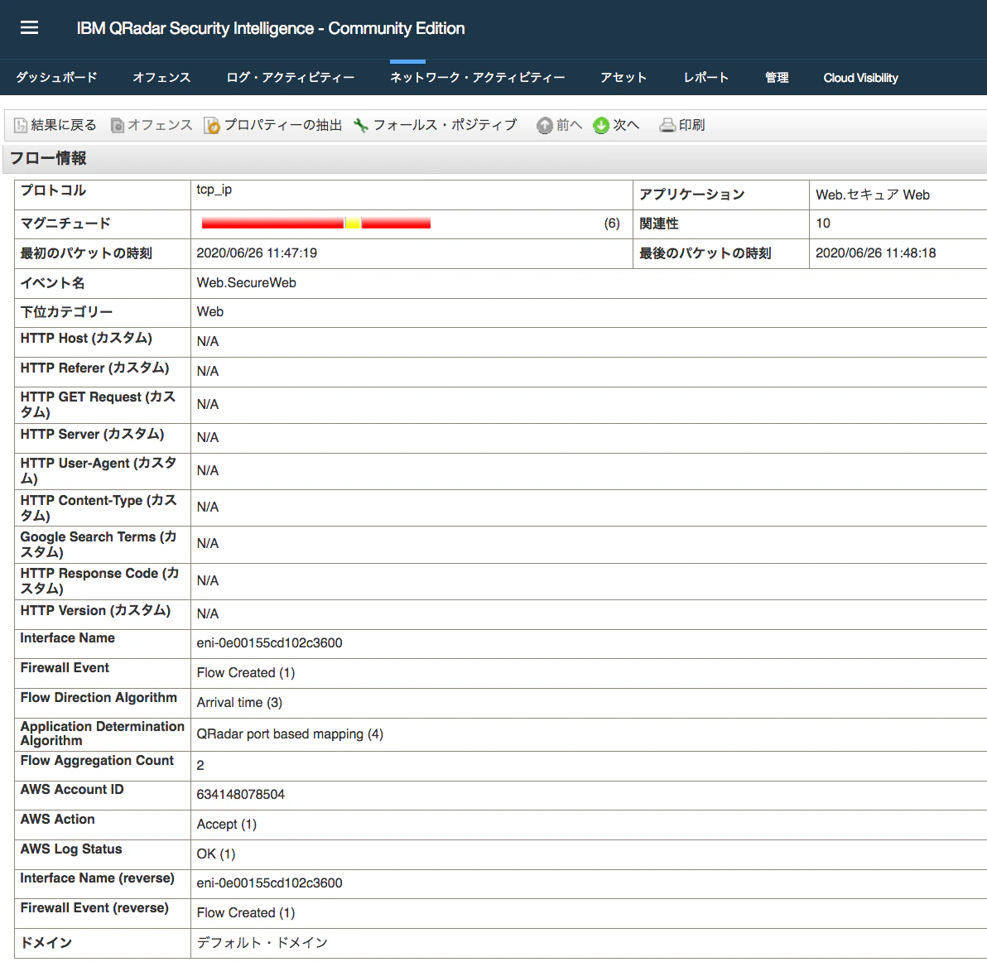Click the Web.セキュア Web application value
The image size is (987, 962).
(873, 195)
